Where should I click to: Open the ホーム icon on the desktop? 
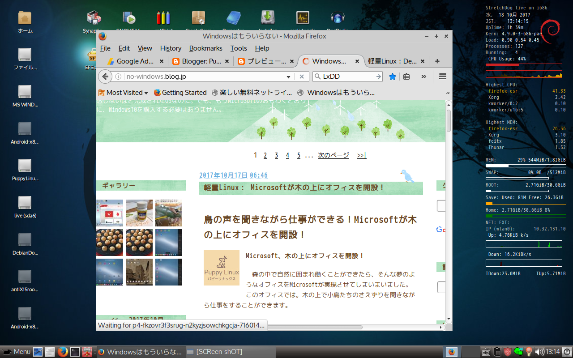click(x=24, y=18)
